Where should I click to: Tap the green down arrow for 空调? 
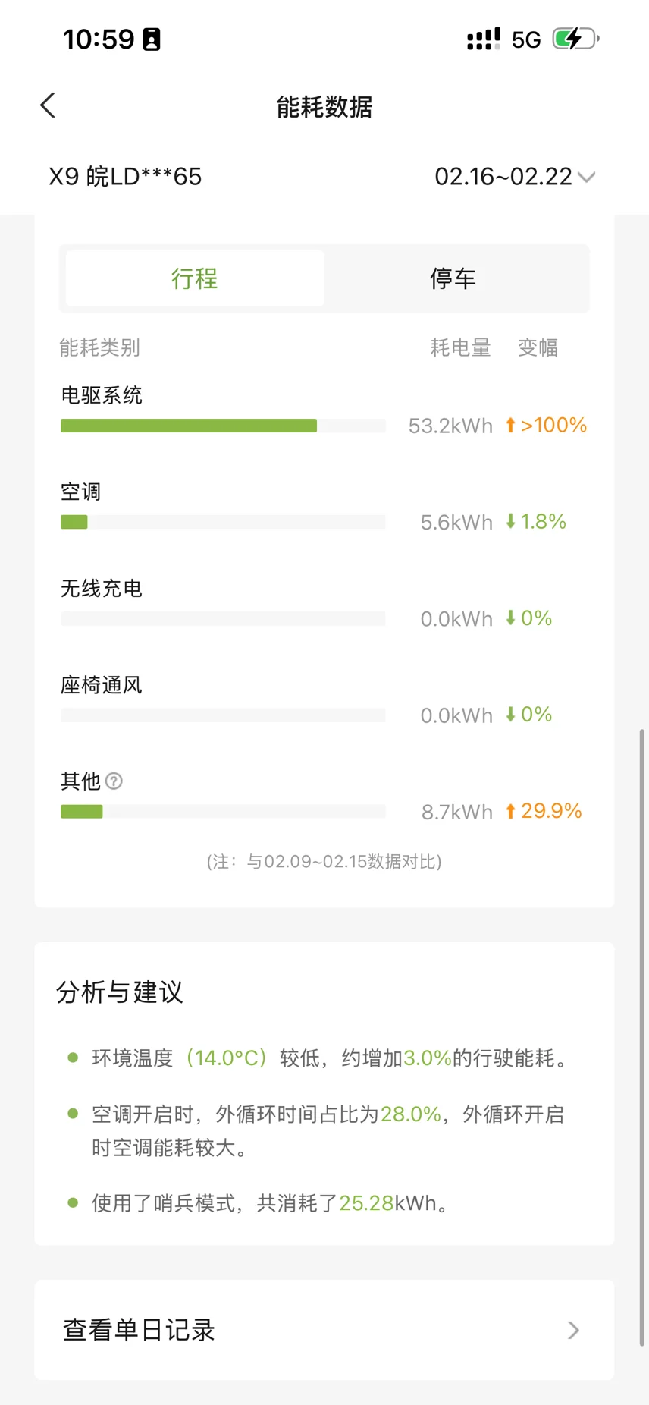510,521
